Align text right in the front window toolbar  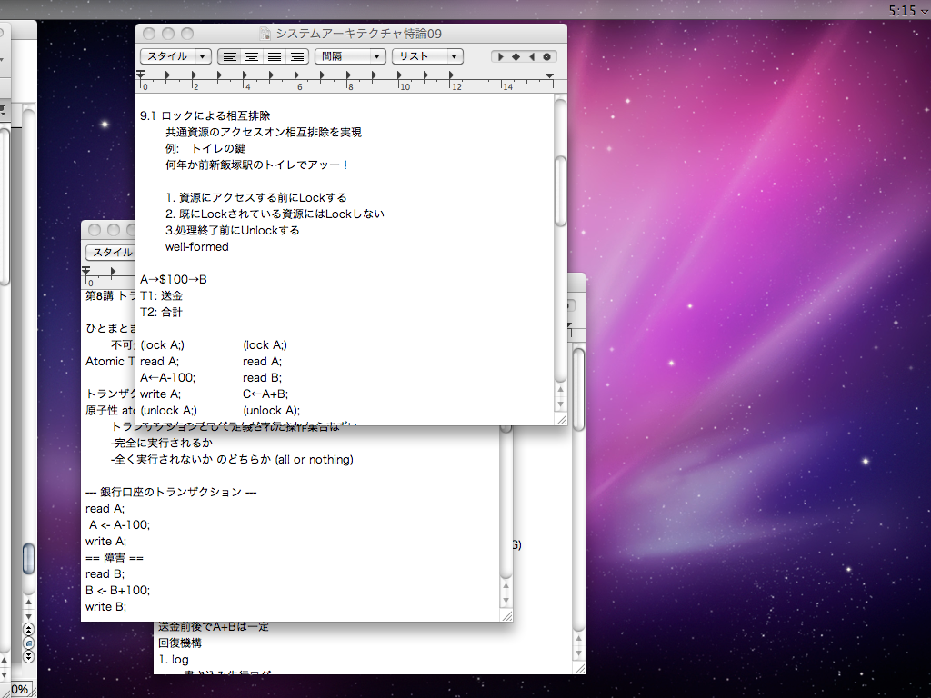[297, 56]
